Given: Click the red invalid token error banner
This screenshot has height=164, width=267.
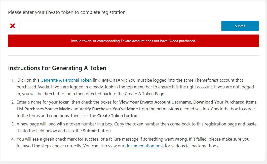Looking at the screenshot, I should [133, 41].
